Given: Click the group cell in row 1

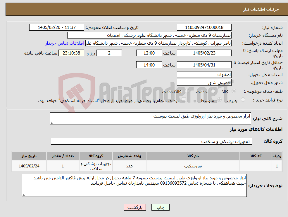Looking at the screenshot, I should (96, 166).
